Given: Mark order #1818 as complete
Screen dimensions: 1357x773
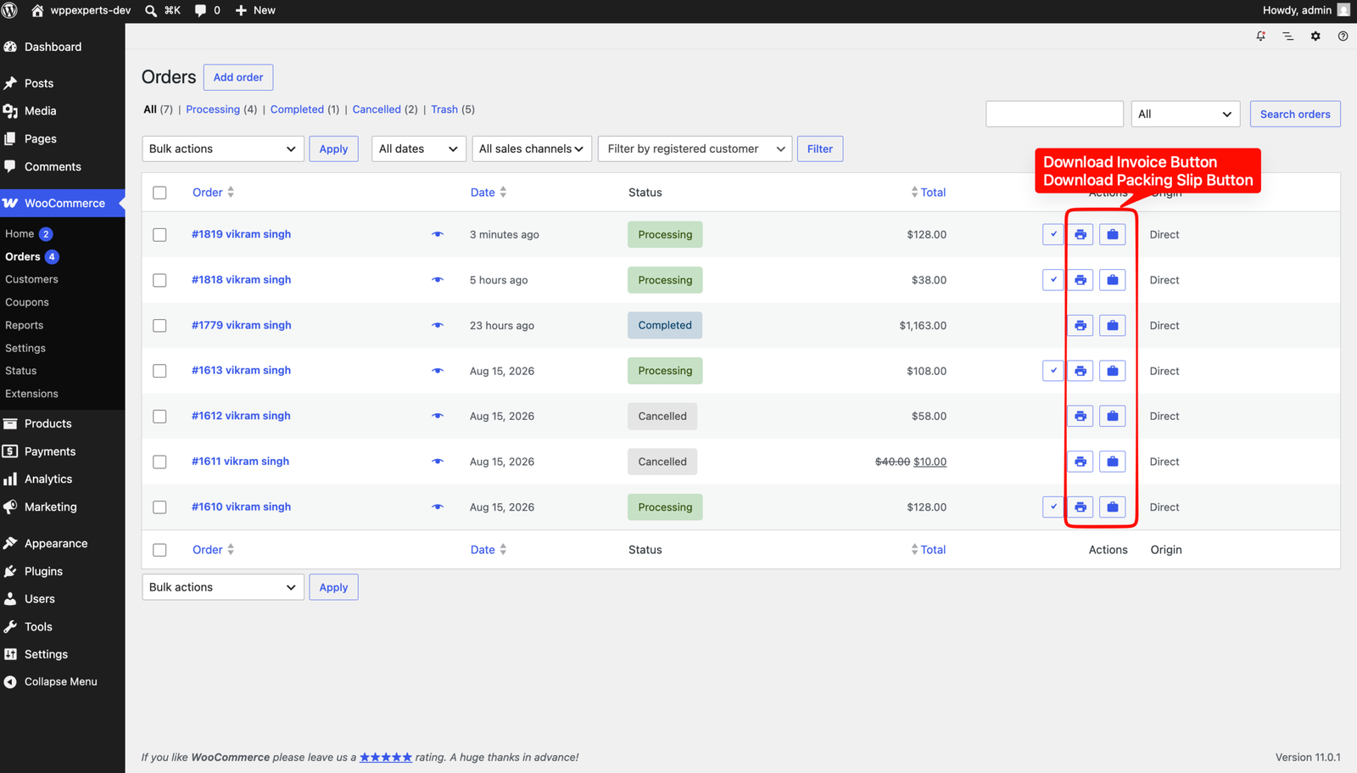Looking at the screenshot, I should [x=1053, y=280].
